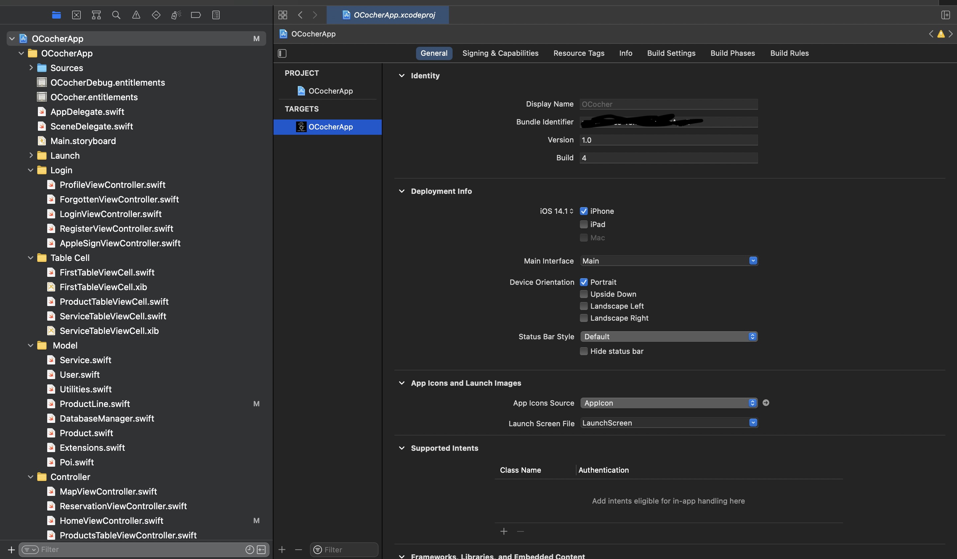Collapse the Login folder
The height and width of the screenshot is (559, 957).
[31, 170]
